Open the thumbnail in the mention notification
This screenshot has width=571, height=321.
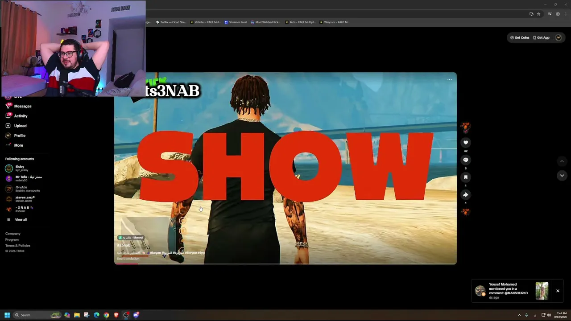tap(542, 291)
